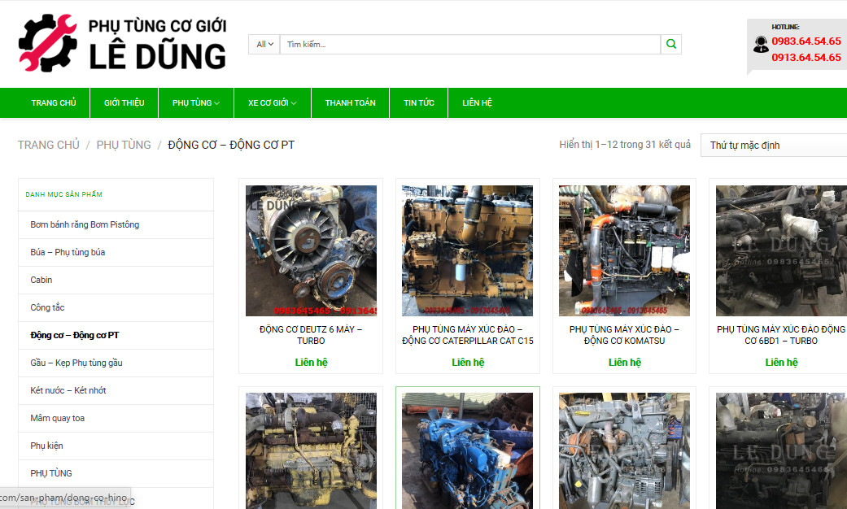Select 'Công tắc' from product categories
The image size is (847, 509).
[x=44, y=307]
